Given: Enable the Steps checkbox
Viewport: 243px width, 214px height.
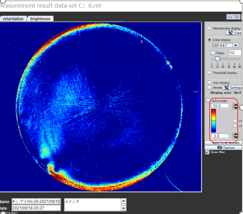Looking at the screenshot, I should pyautogui.click(x=213, y=53).
